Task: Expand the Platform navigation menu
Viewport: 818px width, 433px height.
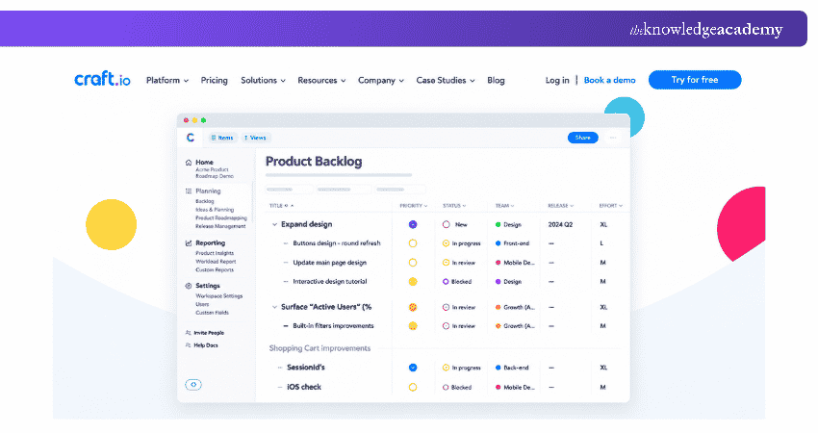Action: 166,80
